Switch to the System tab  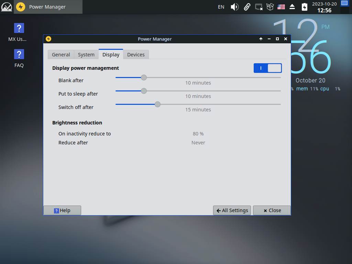click(x=86, y=55)
